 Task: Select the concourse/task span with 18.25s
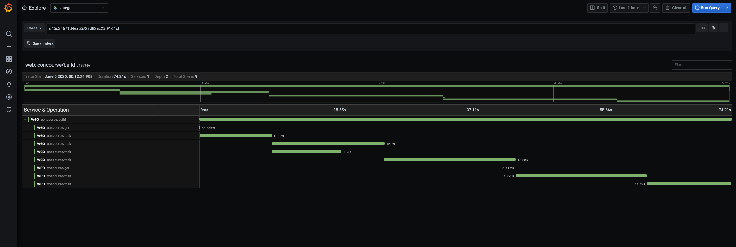click(x=111, y=176)
